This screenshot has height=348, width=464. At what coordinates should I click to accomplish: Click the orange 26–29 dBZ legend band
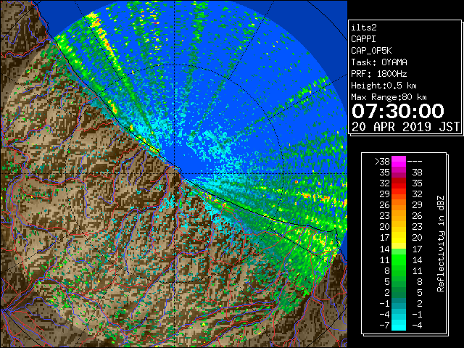point(399,204)
